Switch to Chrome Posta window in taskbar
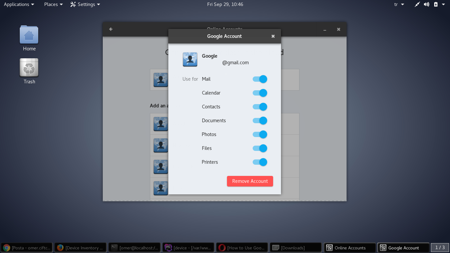The height and width of the screenshot is (253, 450). point(27,248)
